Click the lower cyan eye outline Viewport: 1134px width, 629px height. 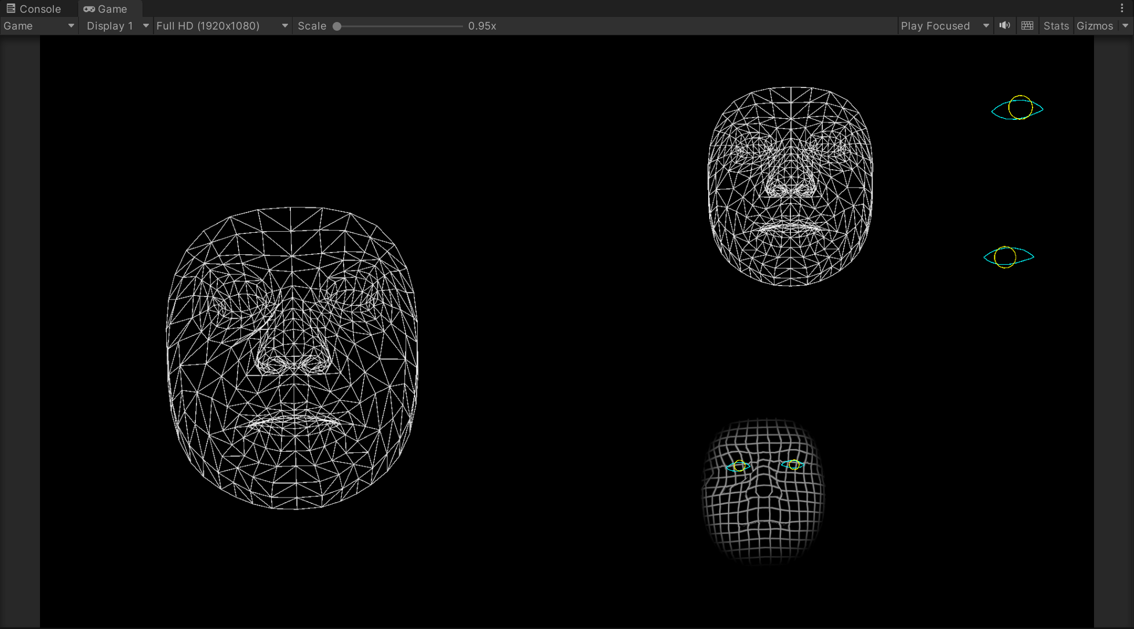(x=1009, y=257)
